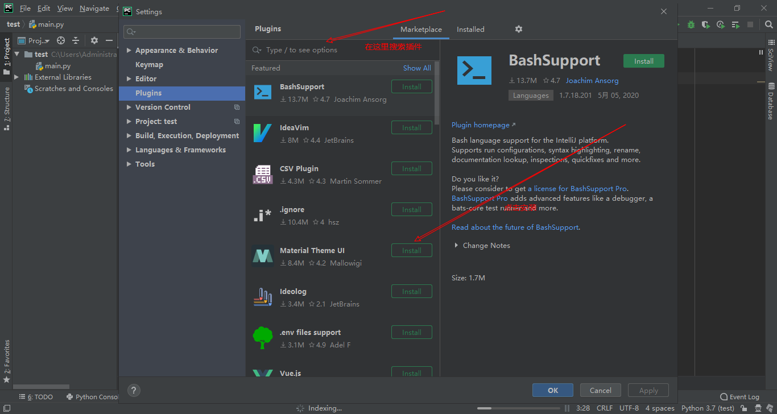Select CSV Plugin icon in list
Screen dimensions: 777x414
[262, 174]
